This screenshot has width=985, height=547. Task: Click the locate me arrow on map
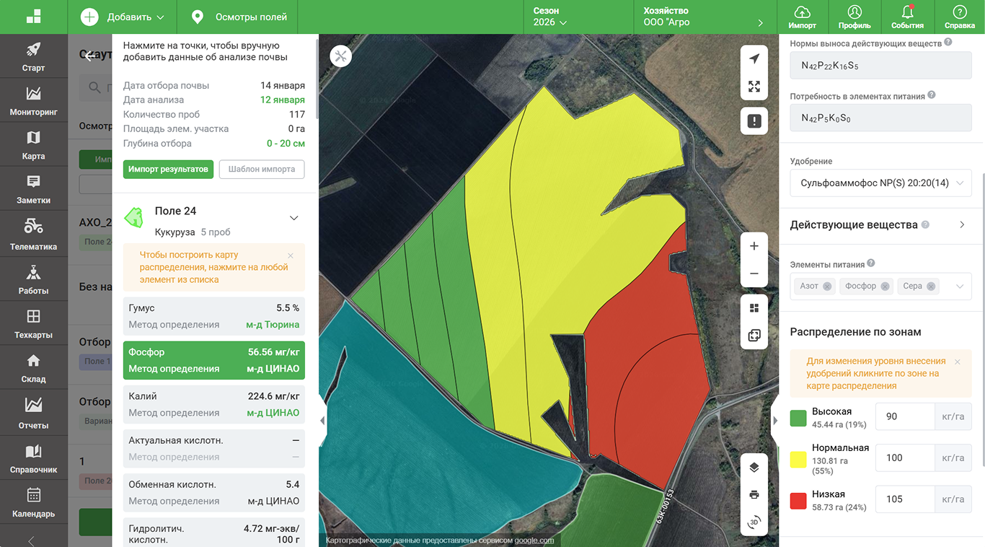tap(754, 58)
